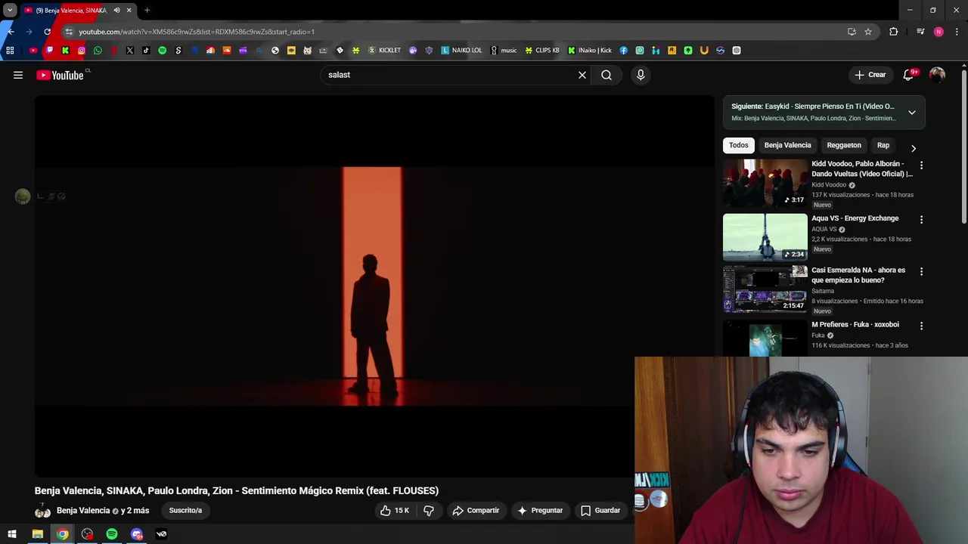Open the CLIPS KB bookmark
The width and height of the screenshot is (968, 544).
click(x=542, y=51)
